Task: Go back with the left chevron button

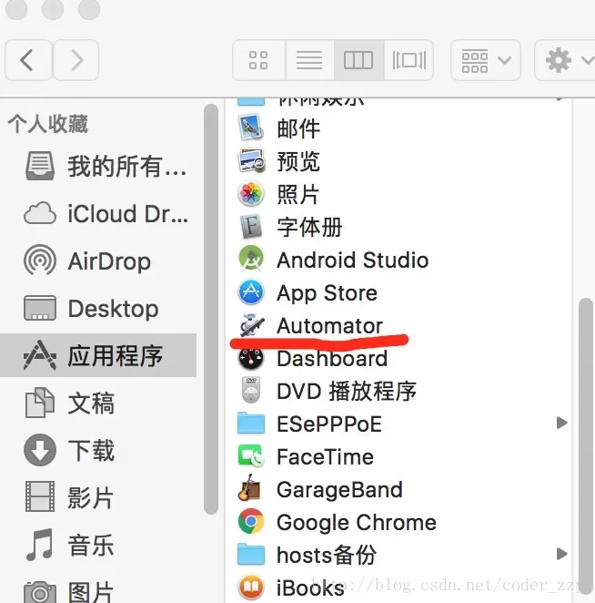Action: (x=28, y=60)
